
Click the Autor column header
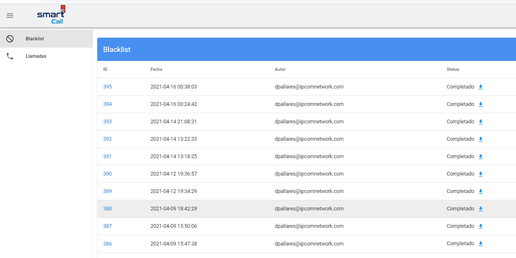[280, 69]
